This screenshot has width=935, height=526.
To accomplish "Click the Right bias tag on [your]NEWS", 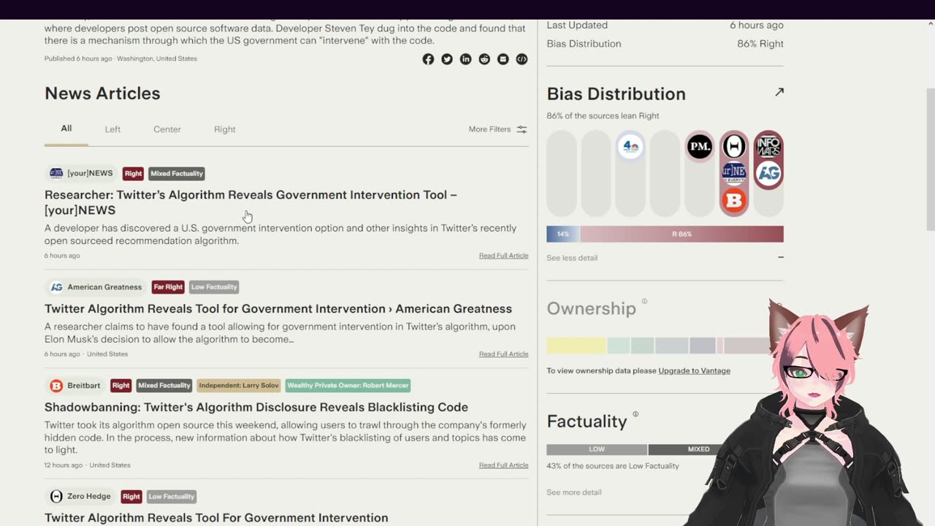I will (133, 174).
